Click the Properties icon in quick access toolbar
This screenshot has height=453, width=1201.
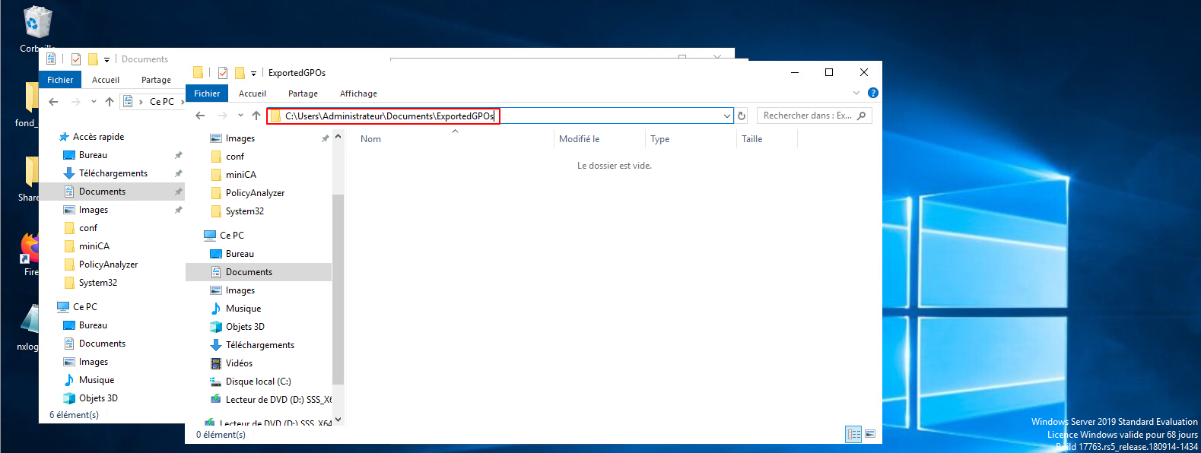pos(223,73)
